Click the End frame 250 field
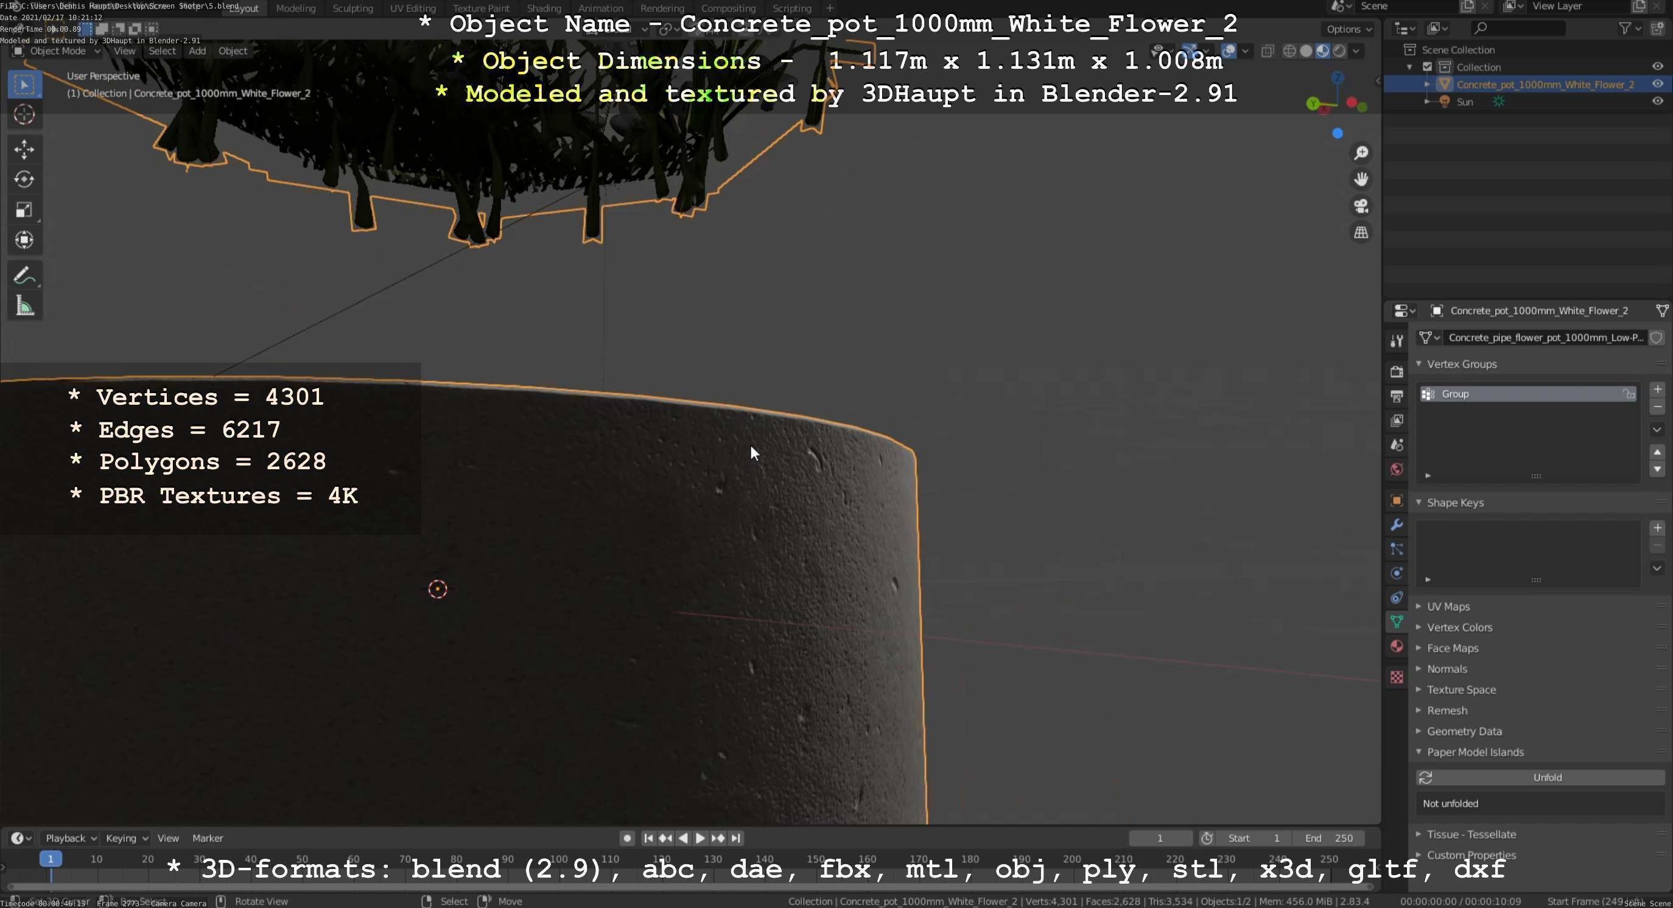The image size is (1673, 908). 1328,838
